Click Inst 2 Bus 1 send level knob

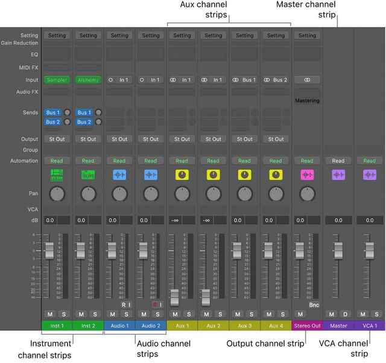click(x=98, y=112)
